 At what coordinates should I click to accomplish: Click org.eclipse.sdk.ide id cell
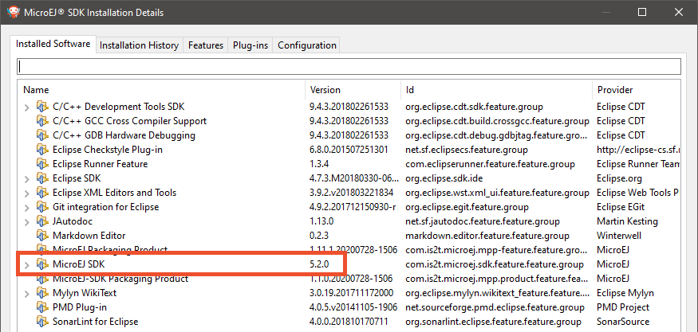[444, 178]
